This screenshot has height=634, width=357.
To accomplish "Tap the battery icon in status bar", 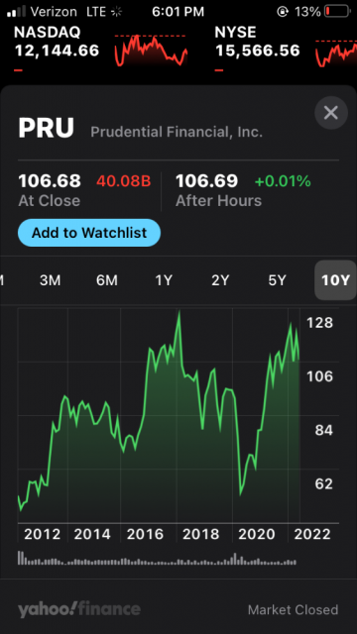I will coord(337,11).
